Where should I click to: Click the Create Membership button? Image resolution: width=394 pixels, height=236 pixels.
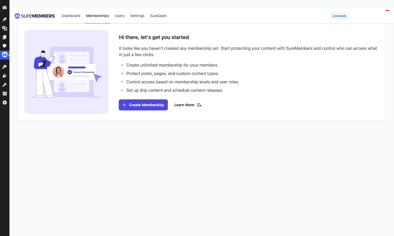(143, 105)
